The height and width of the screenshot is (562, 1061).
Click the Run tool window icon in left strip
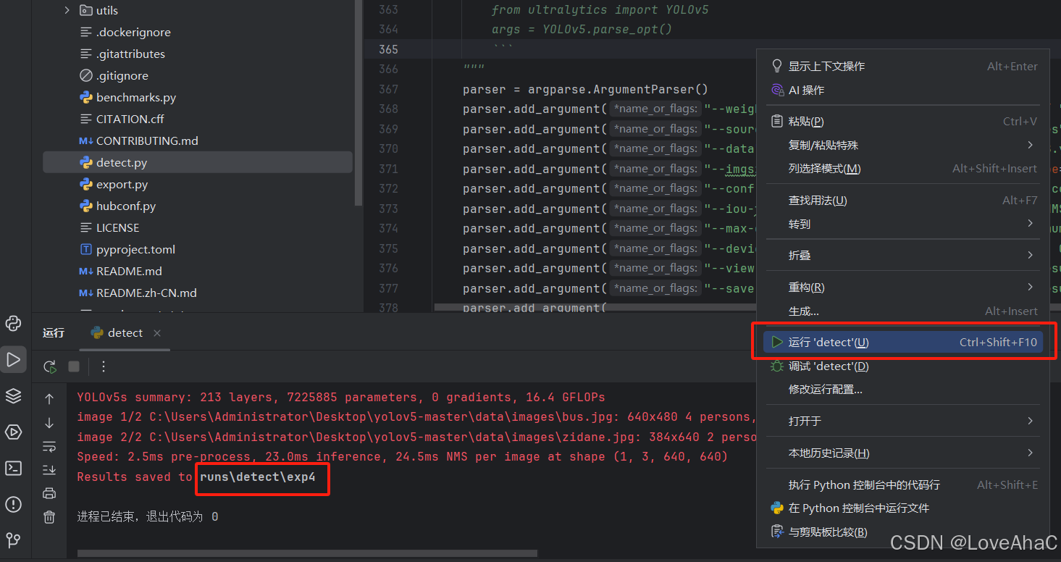pos(13,359)
